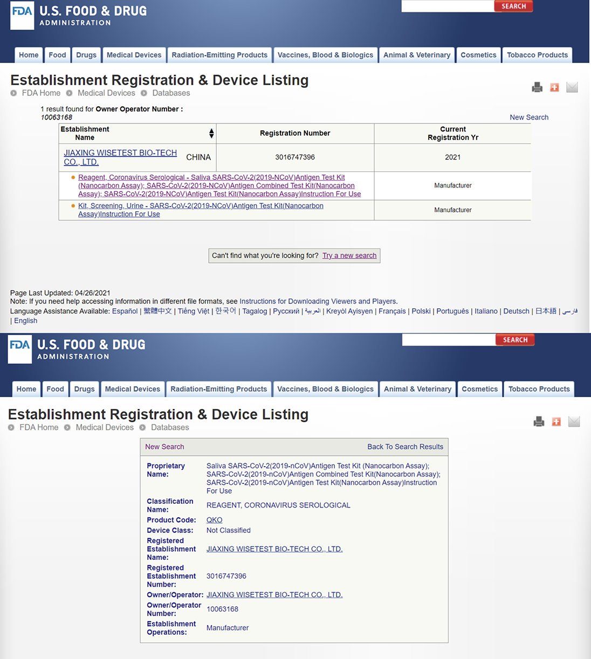Open Animal & Veterinary tab in the top navigation
This screenshot has width=591, height=659.
pos(417,55)
